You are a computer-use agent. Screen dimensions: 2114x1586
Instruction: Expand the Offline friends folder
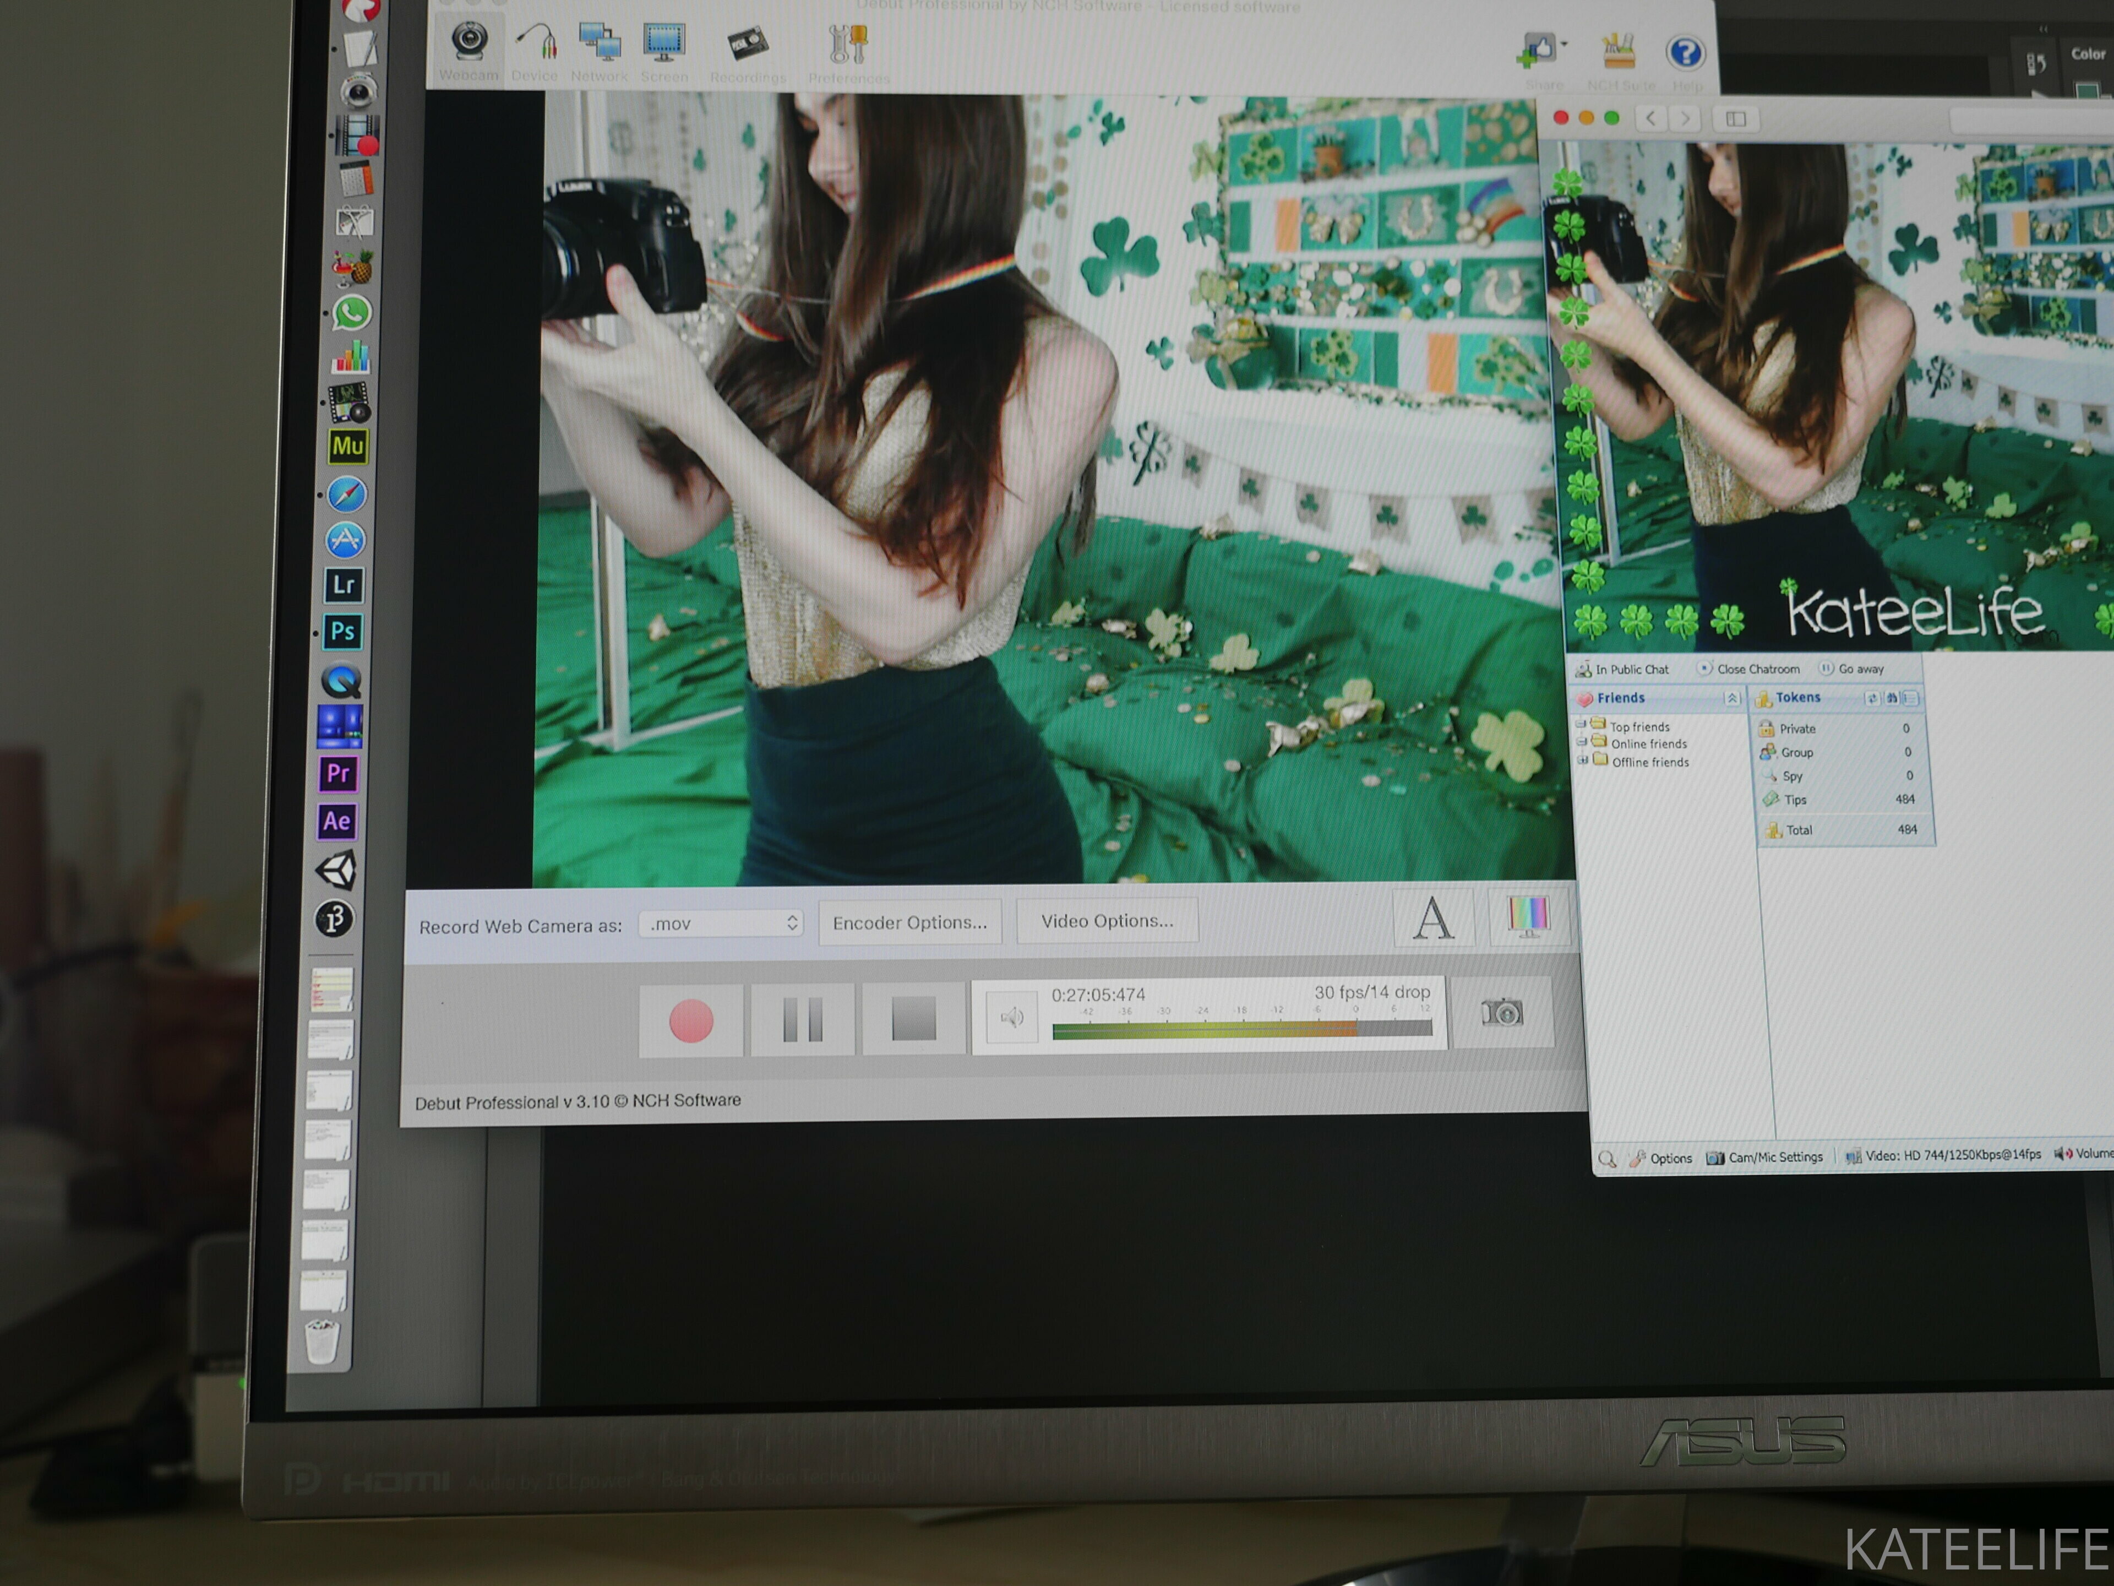[x=1582, y=761]
